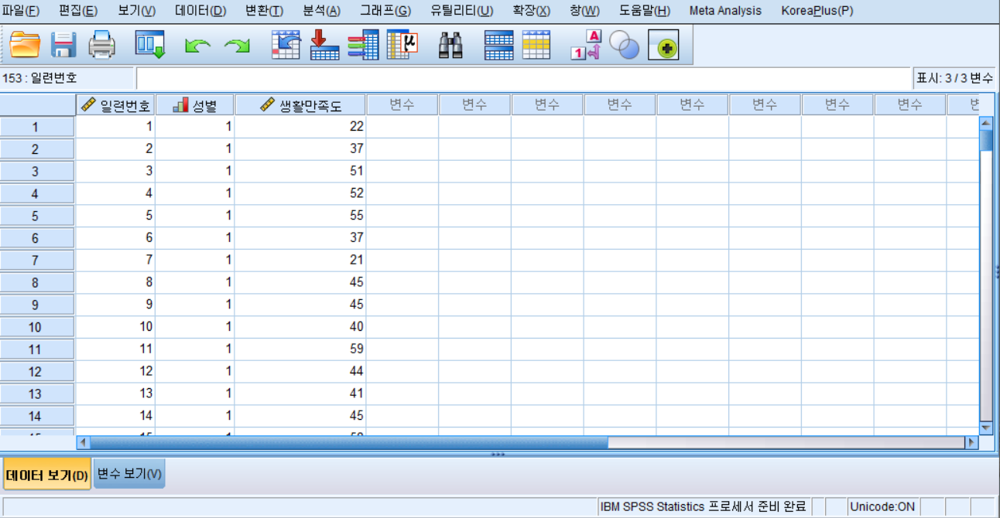Click 'IBM SPSS Statistics 프로세서 준비 완료' status text
The image size is (1000, 518).
703,507
